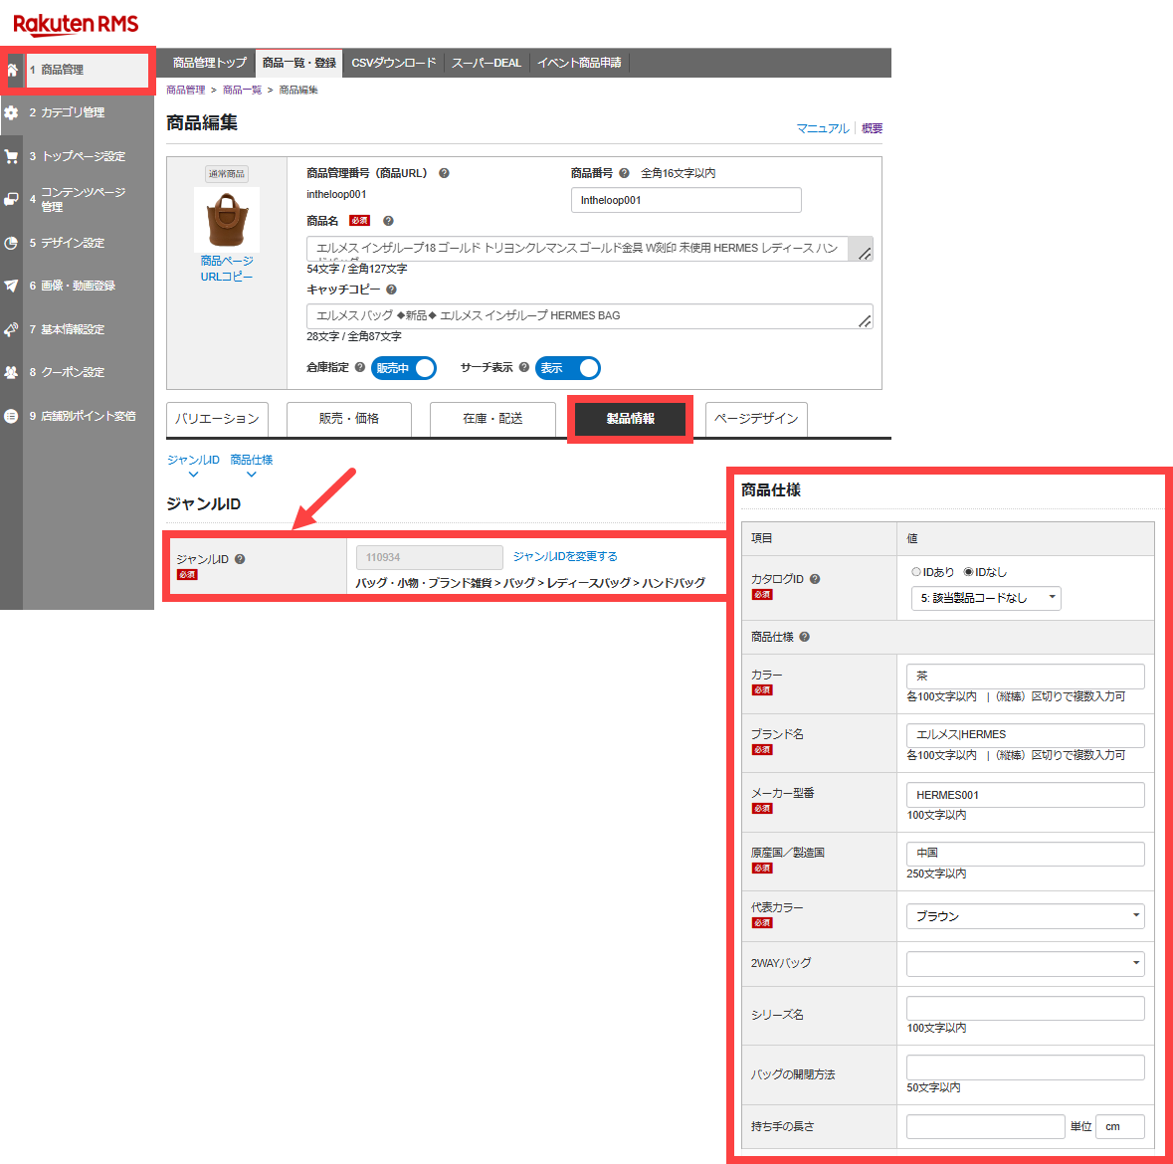Viewport: 1173px width, 1164px height.
Task: Open the バリエーション tab
Action: (217, 419)
